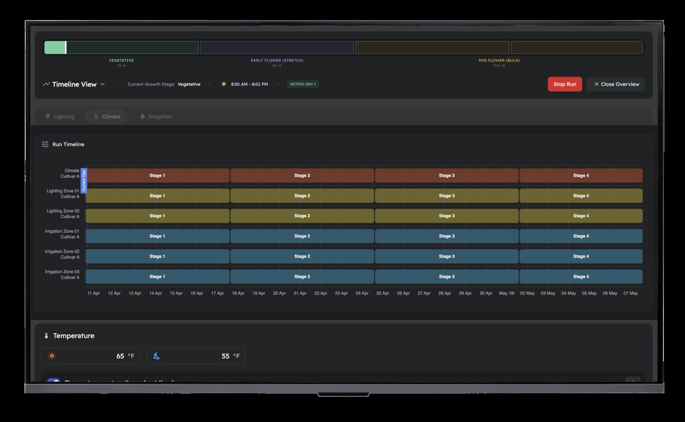Select Stage 4 bar in Irrigation Zone 03 row
685x422 pixels.
coord(581,276)
